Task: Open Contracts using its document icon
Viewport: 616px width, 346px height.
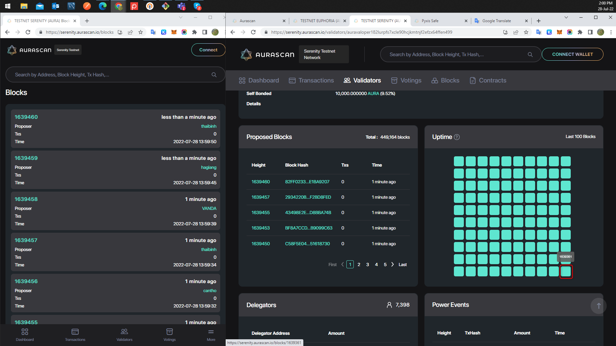Action: [473, 80]
